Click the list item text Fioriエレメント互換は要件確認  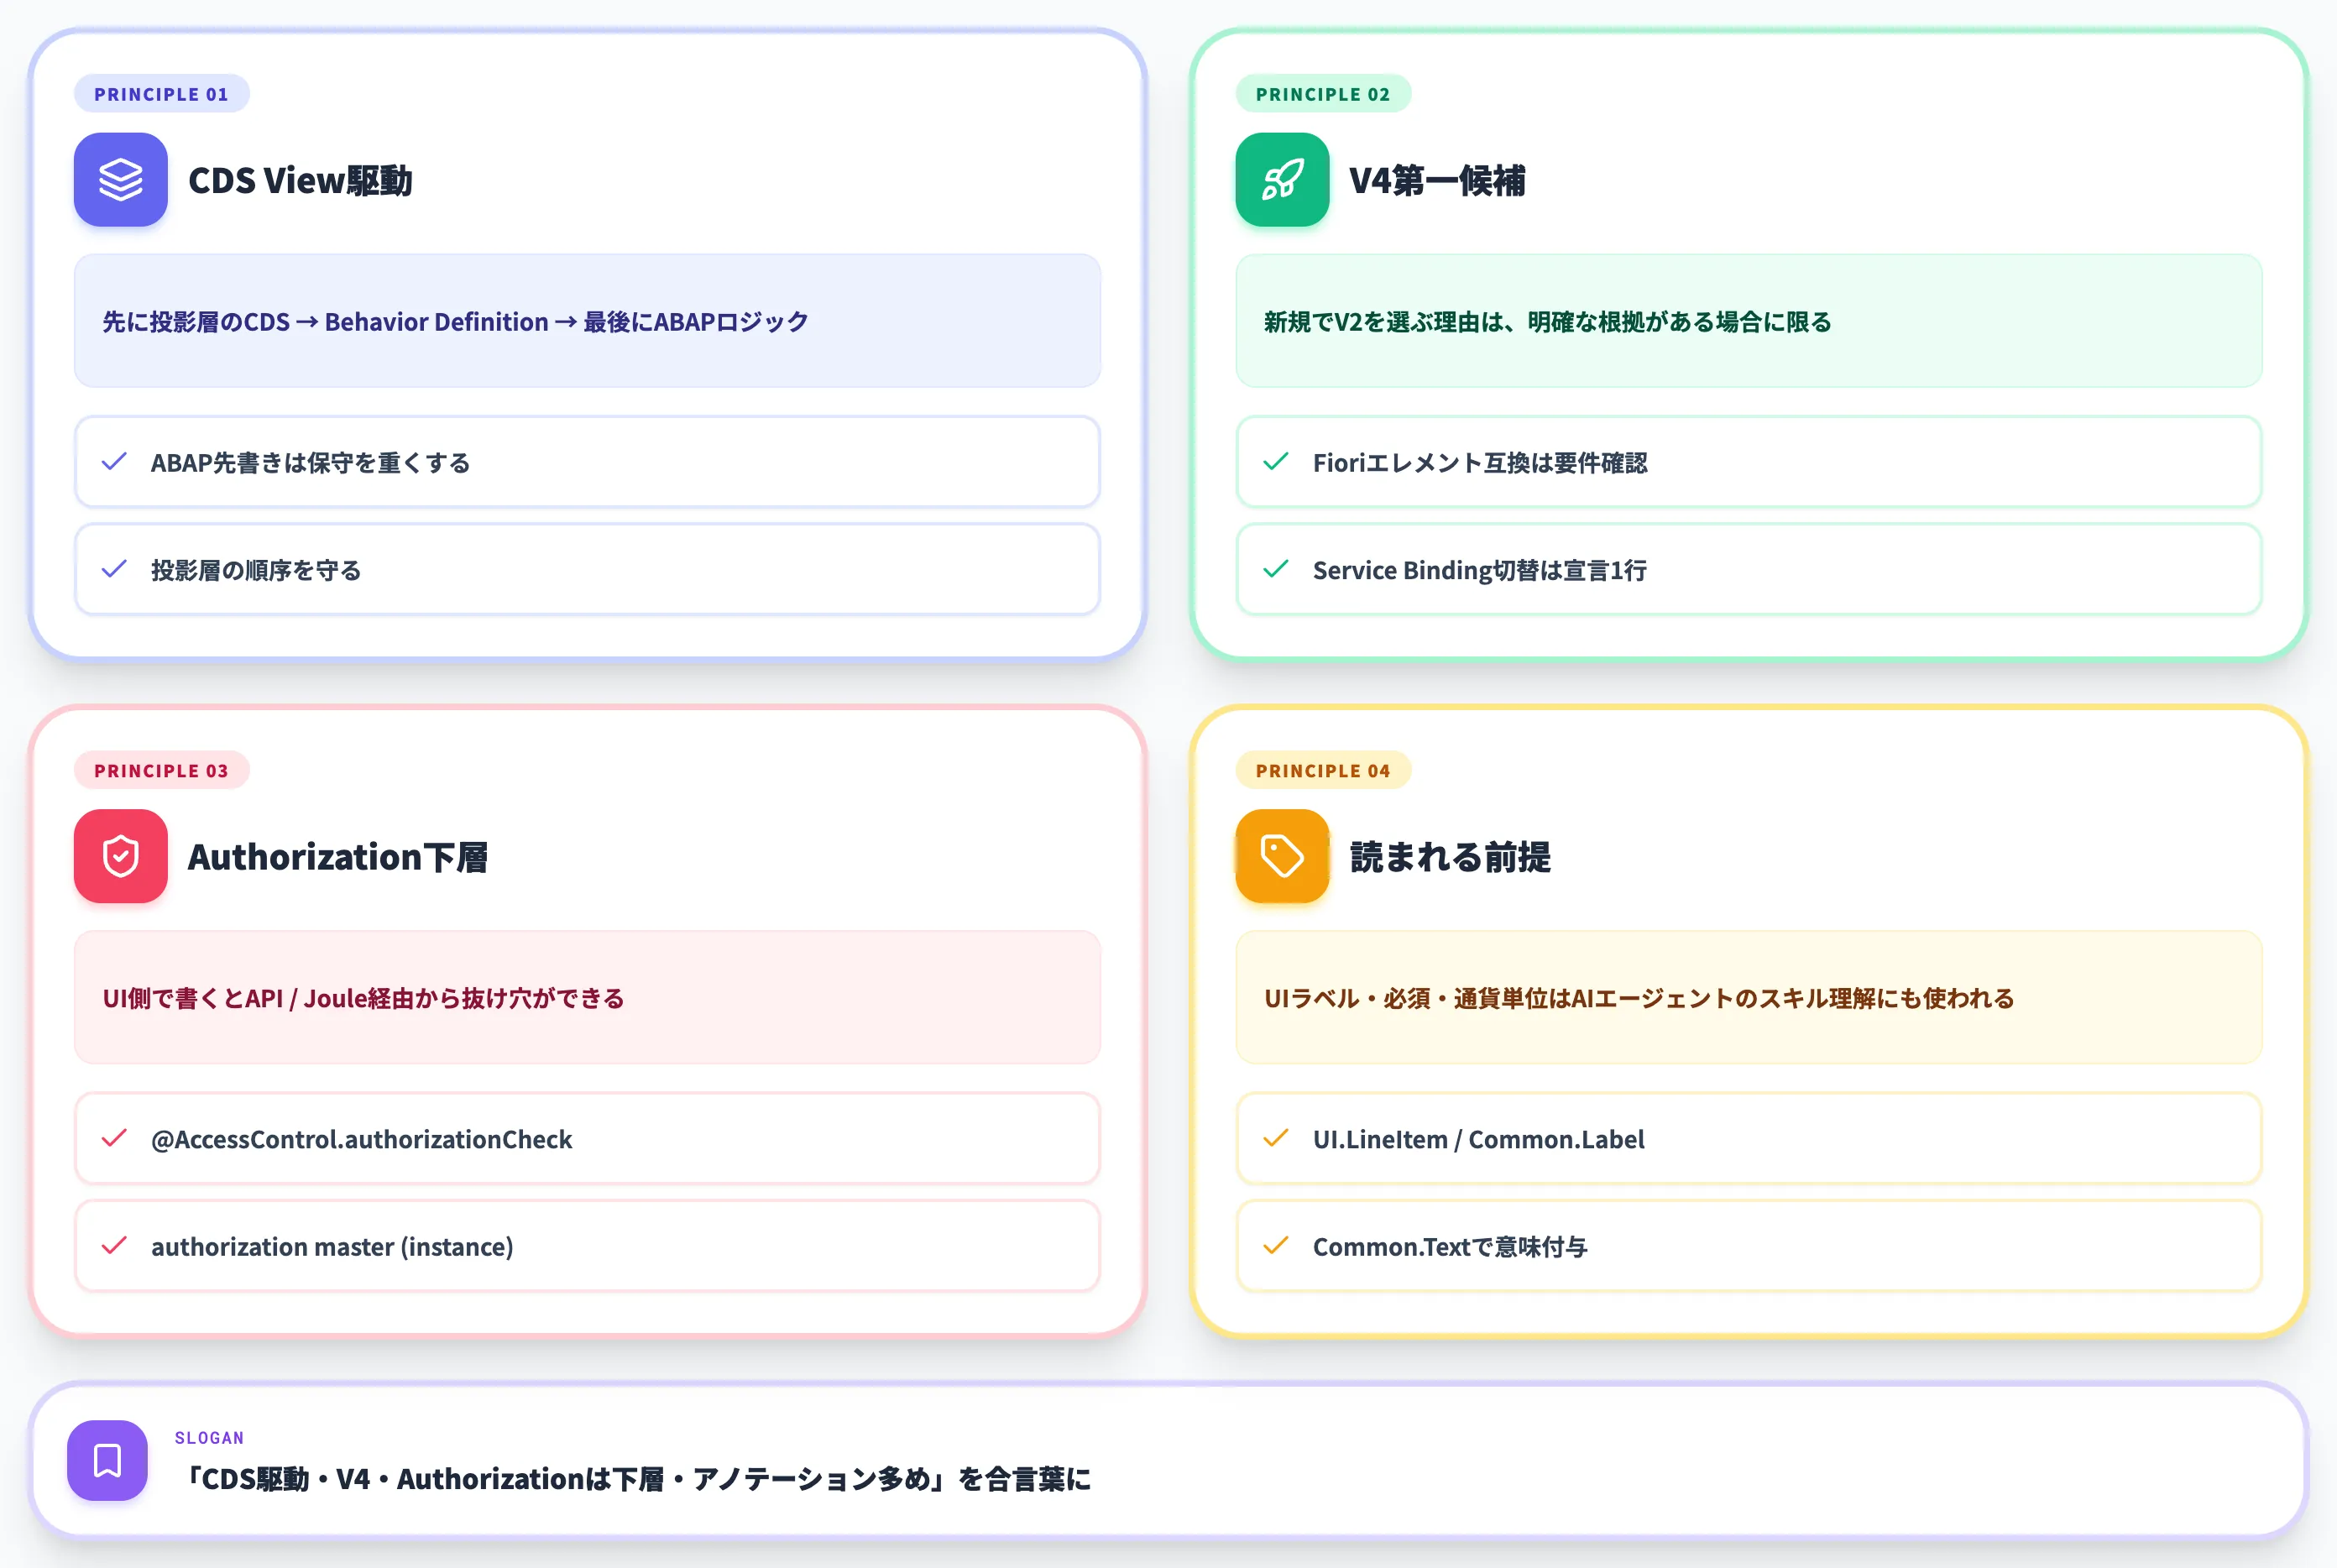[x=1480, y=463]
